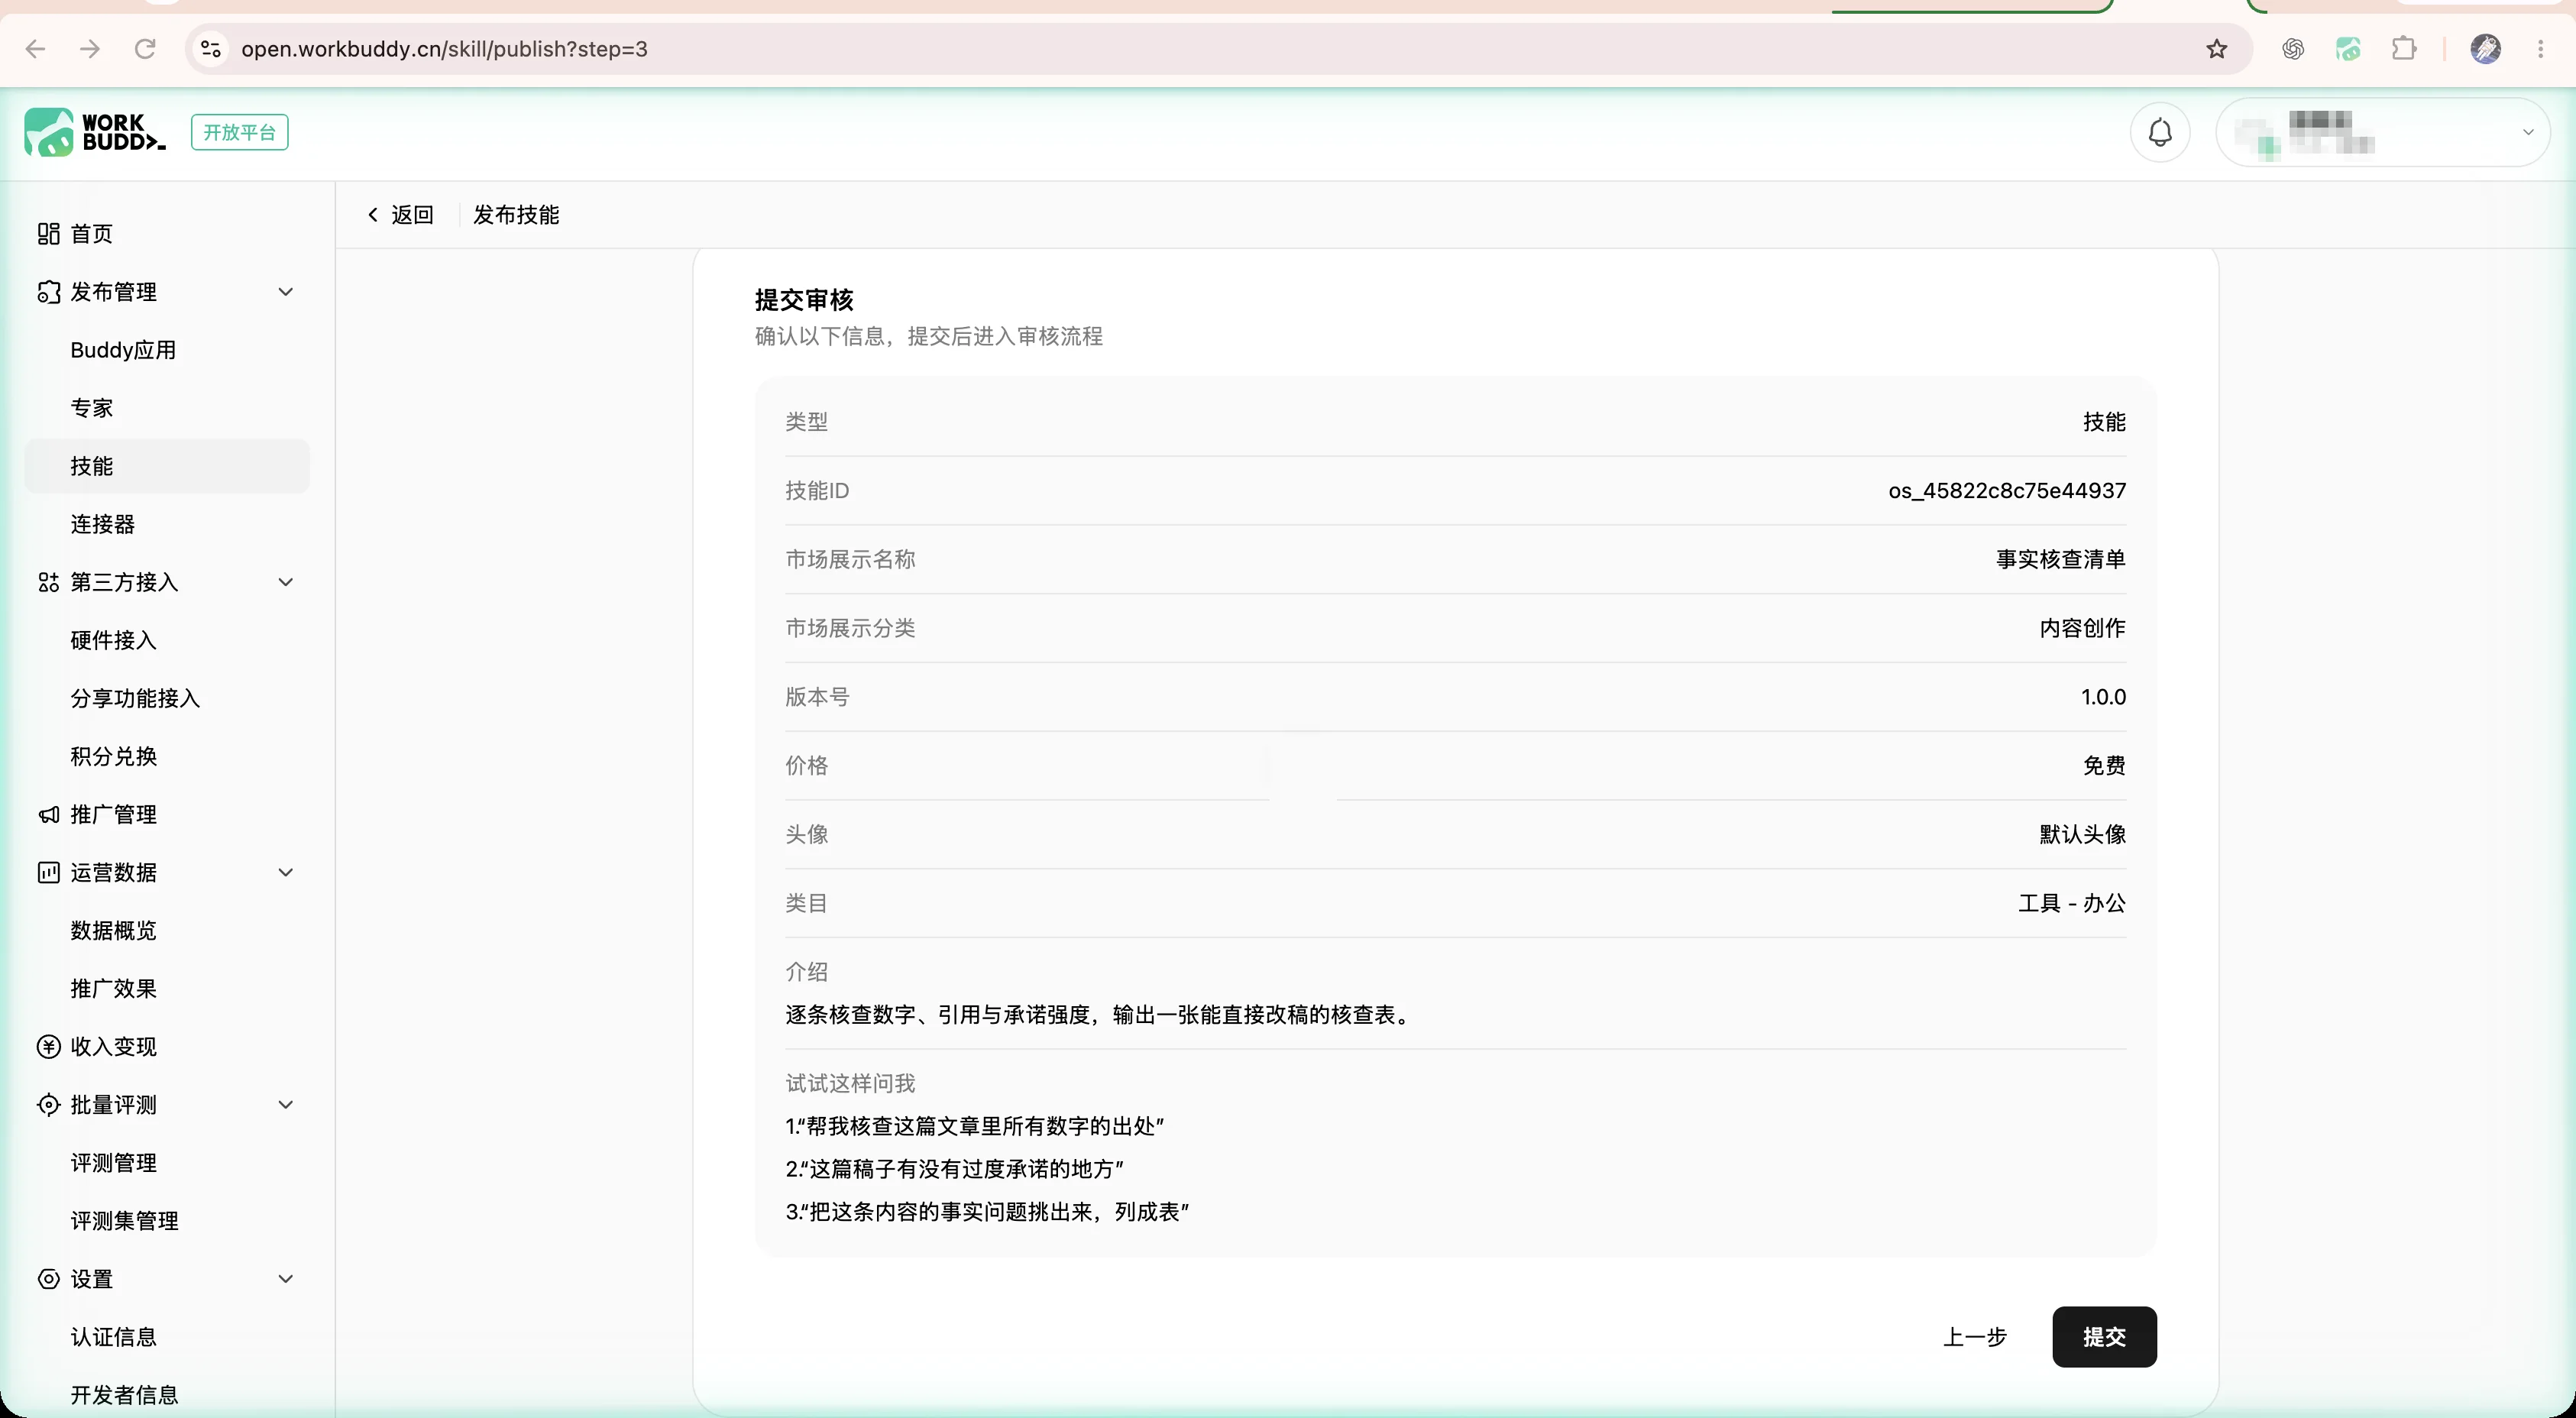2576x1418 pixels.
Task: Select 技能 in sidebar
Action: (x=167, y=466)
